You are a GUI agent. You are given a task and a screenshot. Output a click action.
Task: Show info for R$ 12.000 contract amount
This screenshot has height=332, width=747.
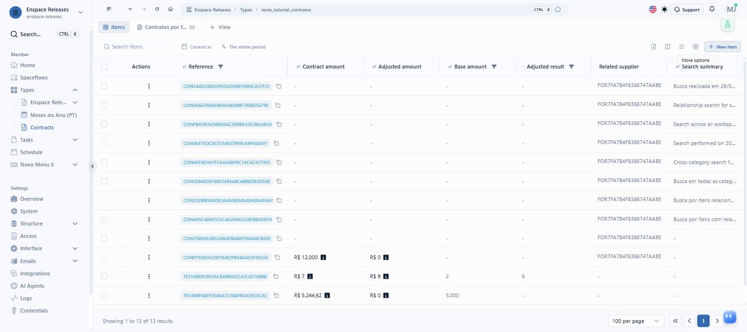(x=323, y=257)
